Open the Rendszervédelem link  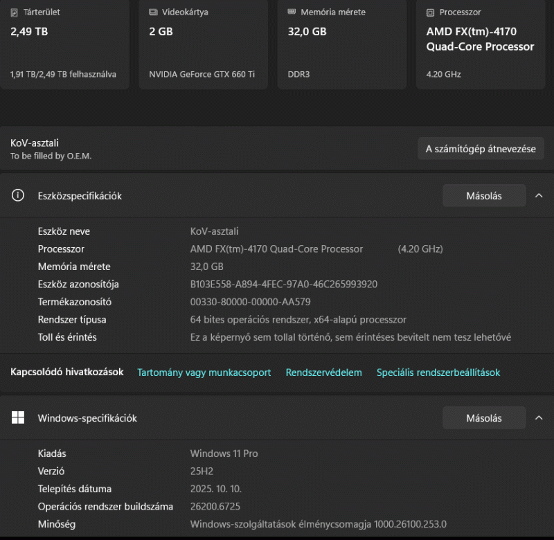(x=323, y=372)
